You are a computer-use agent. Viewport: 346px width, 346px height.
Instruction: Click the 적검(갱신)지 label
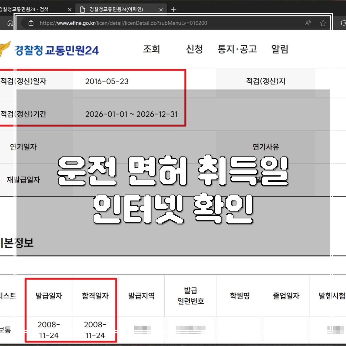click(266, 81)
